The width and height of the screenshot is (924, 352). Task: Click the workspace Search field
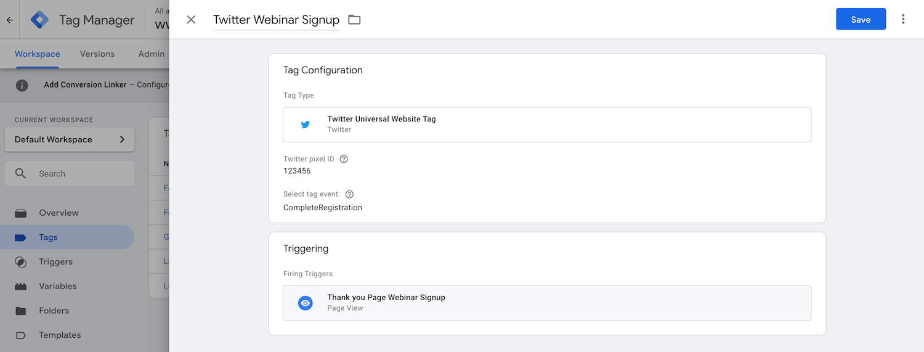(70, 174)
